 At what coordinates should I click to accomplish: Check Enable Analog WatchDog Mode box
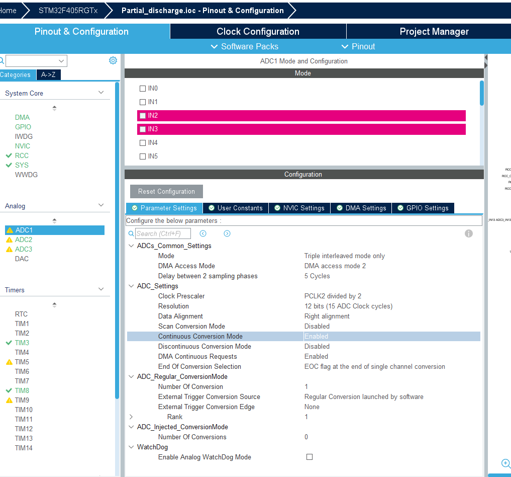(x=310, y=457)
